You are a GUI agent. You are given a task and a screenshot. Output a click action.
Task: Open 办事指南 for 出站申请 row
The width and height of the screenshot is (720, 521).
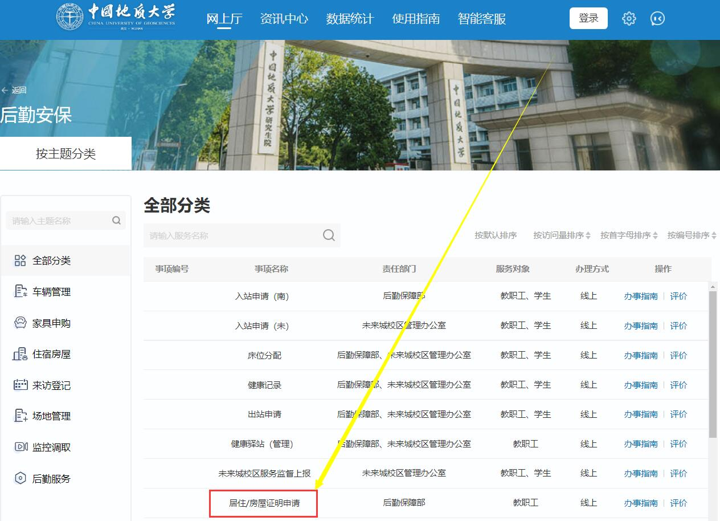[x=641, y=414]
